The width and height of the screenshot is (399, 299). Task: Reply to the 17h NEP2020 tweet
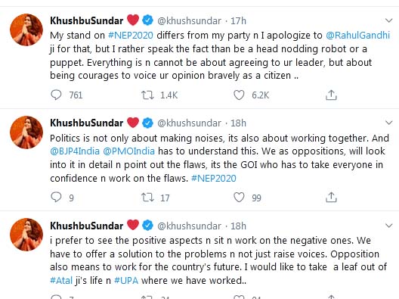pos(56,95)
